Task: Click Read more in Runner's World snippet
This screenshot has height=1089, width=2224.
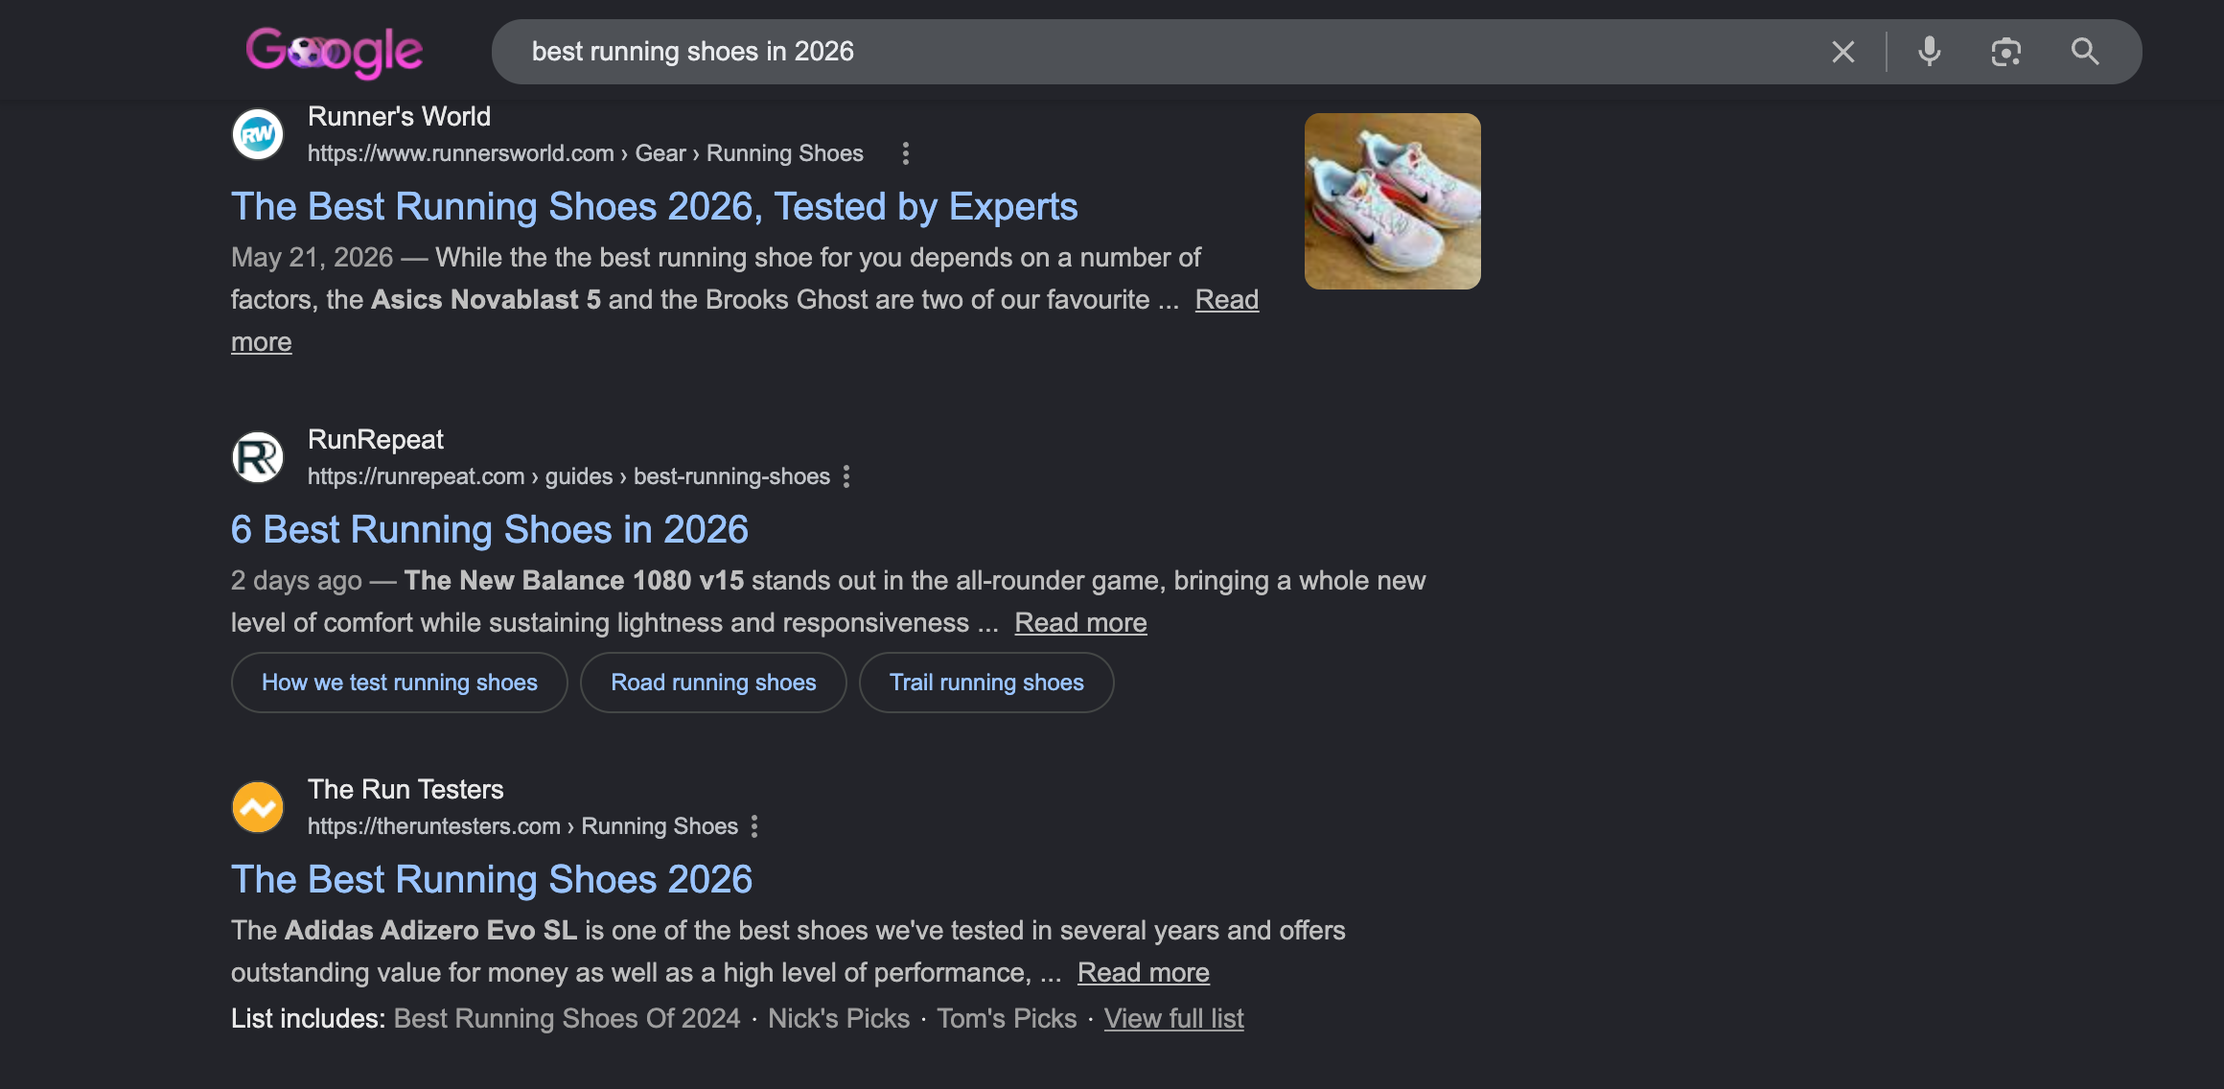Action: point(1226,300)
